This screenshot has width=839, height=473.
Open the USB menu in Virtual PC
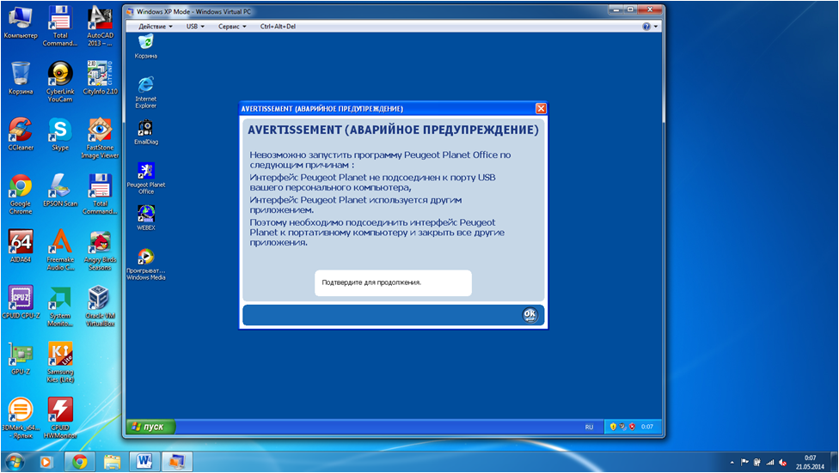195,27
